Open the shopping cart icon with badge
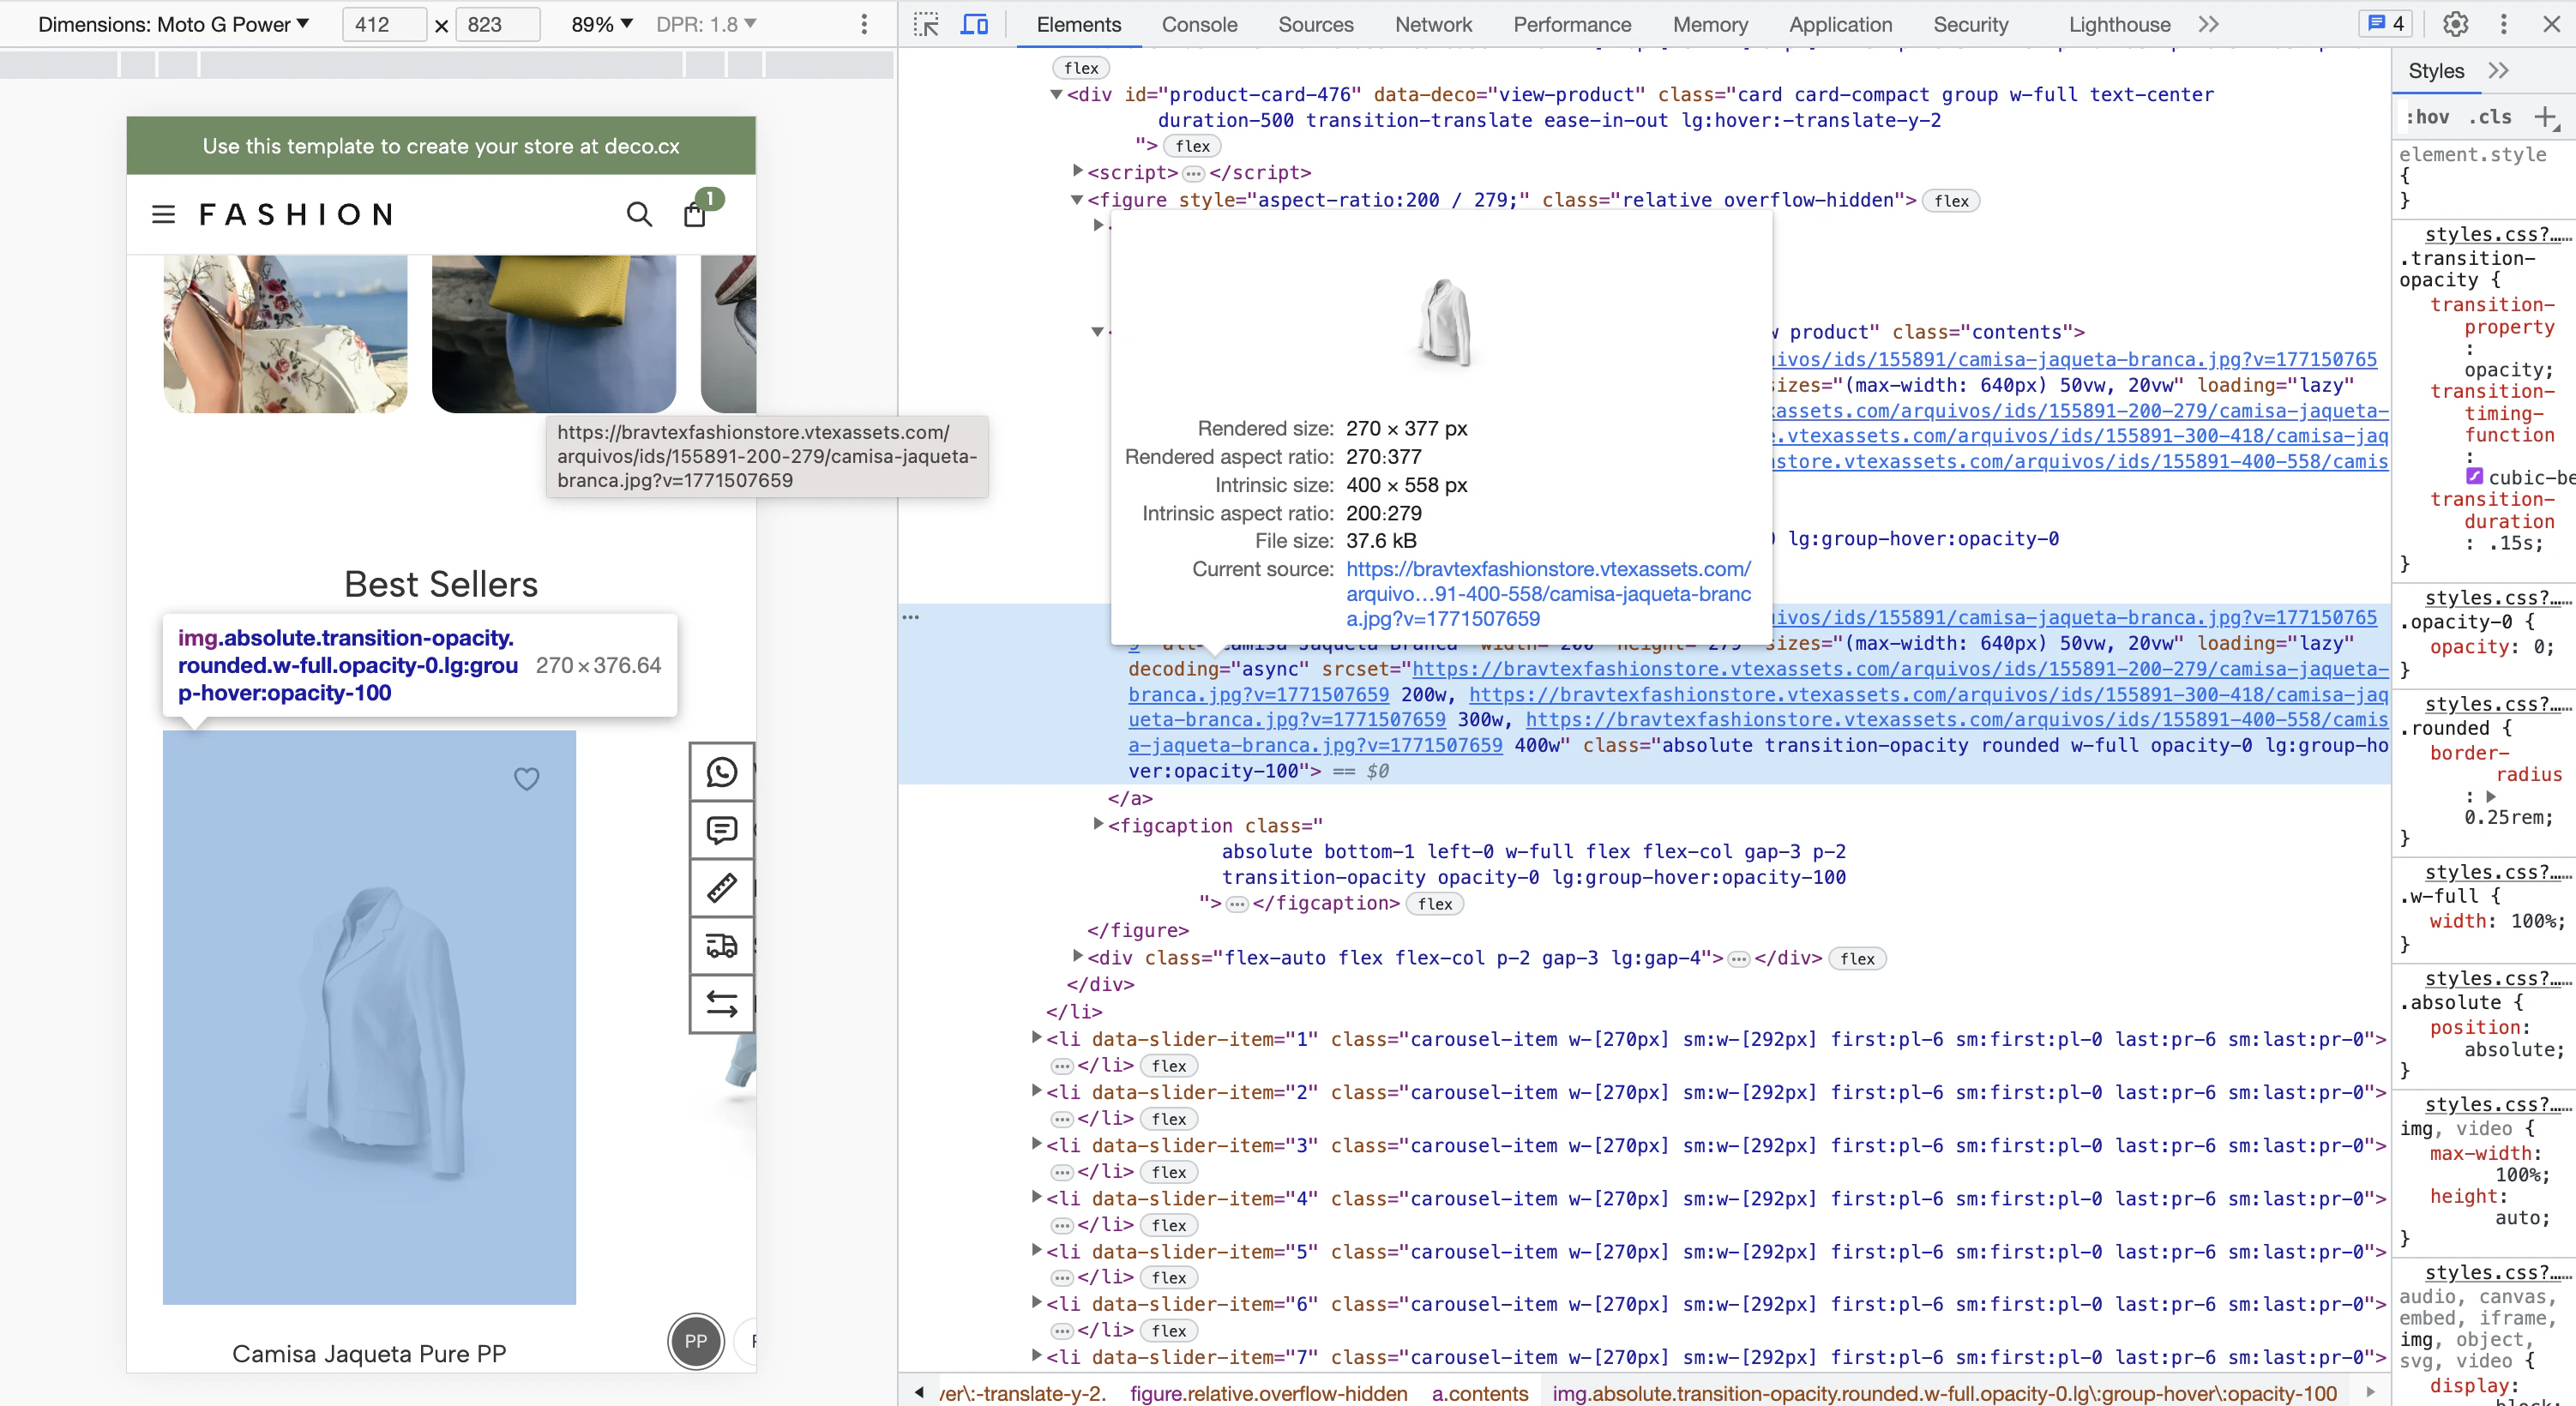2576x1406 pixels. [x=696, y=214]
